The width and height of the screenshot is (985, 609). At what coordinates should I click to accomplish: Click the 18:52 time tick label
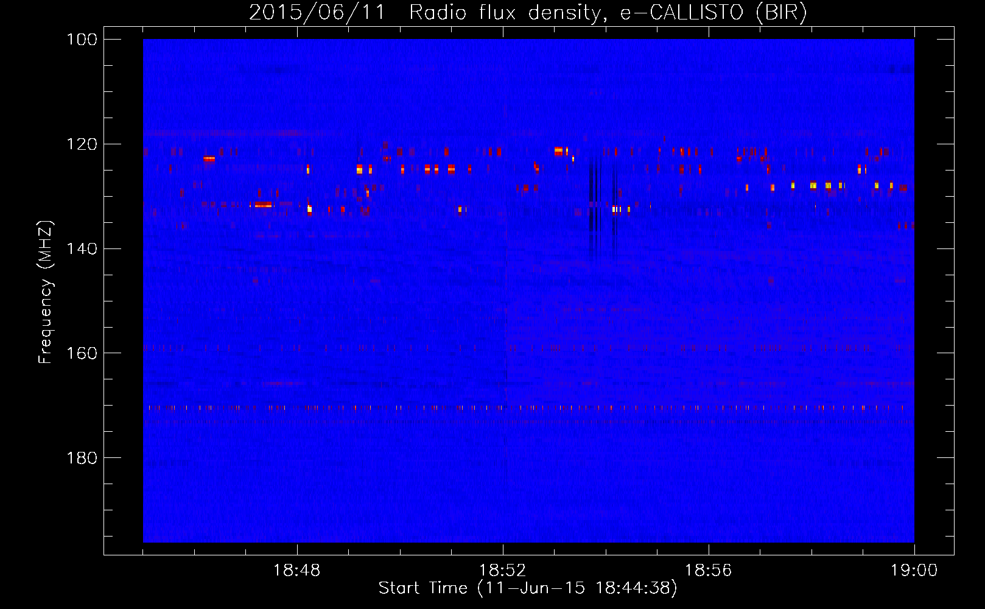503,571
